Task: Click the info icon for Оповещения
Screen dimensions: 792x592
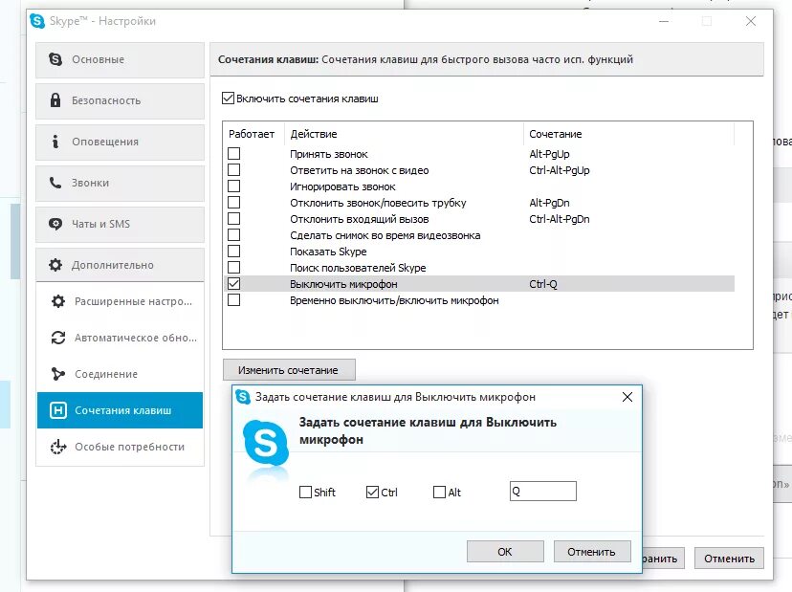Action: [x=55, y=142]
